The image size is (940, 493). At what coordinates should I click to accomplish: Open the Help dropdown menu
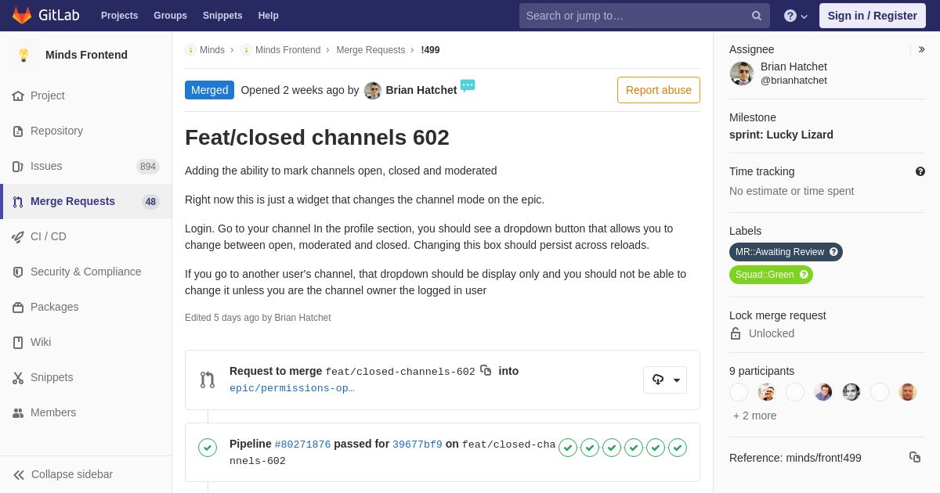795,16
